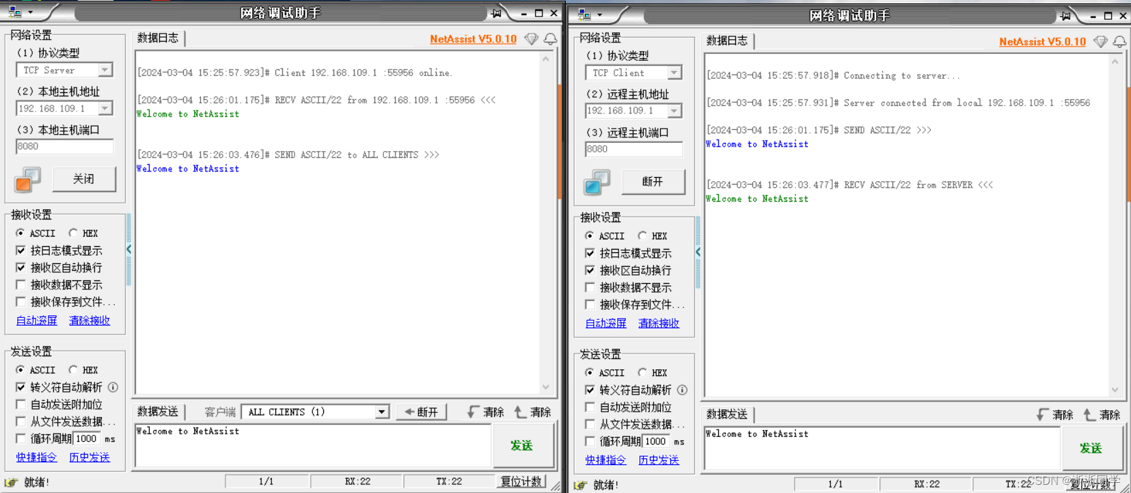Click the diamond icon in the TCP Server window
Screen dimensions: 1131x493
531,39
